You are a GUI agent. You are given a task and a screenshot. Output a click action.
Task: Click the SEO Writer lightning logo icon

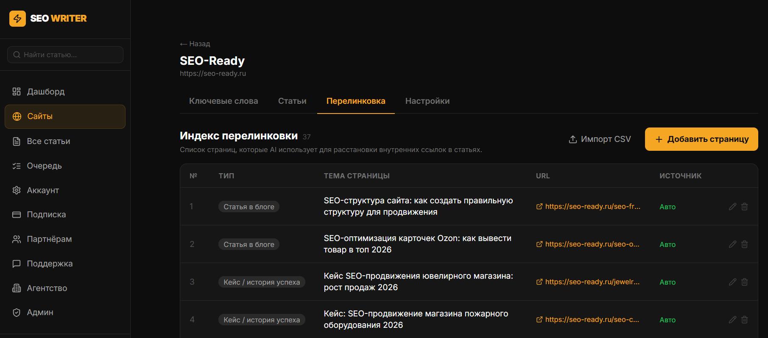[x=17, y=19]
